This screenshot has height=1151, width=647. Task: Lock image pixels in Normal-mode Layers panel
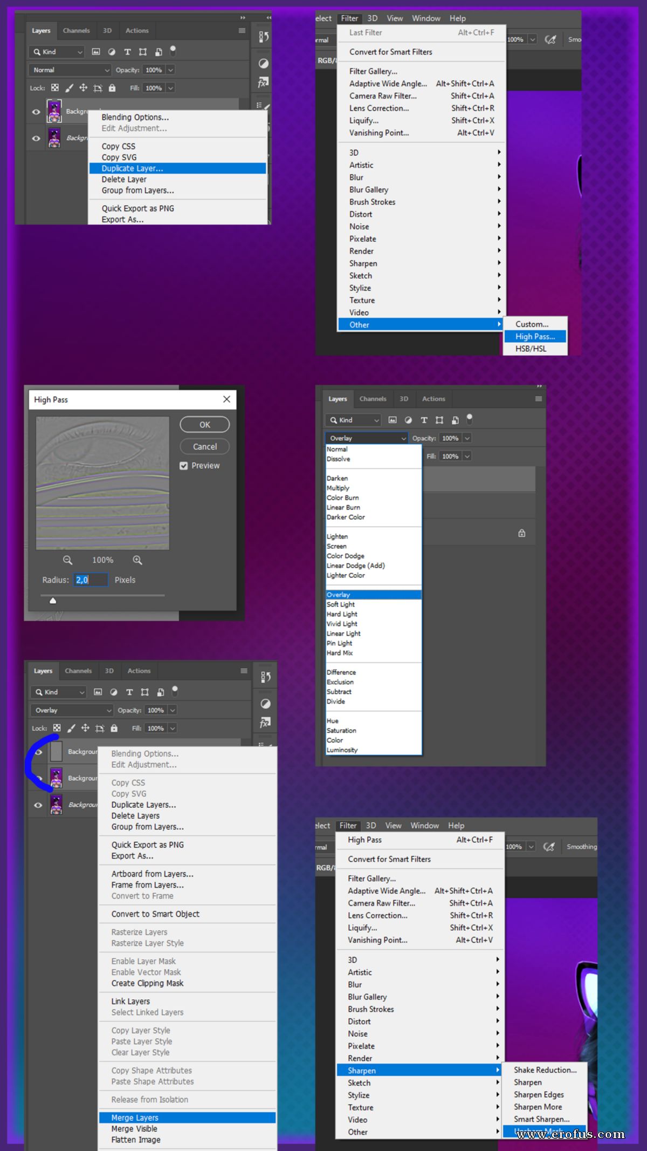coord(69,87)
